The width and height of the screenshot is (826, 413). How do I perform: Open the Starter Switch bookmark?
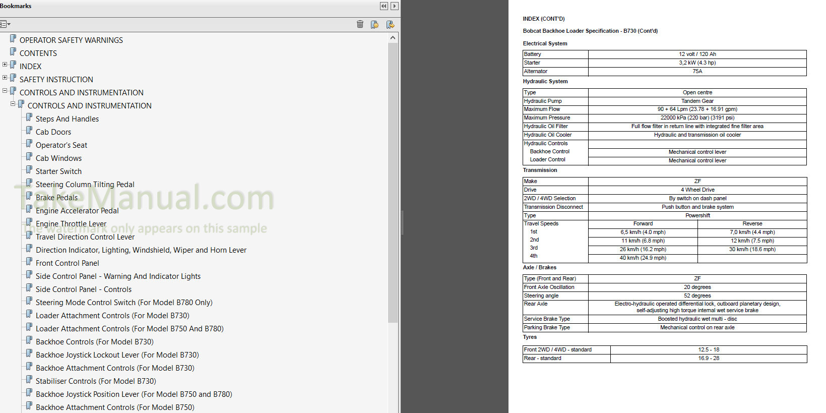tap(58, 171)
